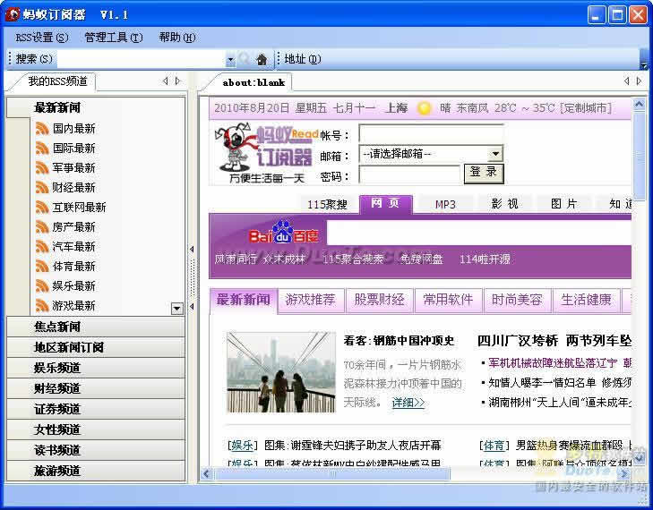Screen dimensions: 653x510
Task: Expand the 女性频道 section
Action: pyautogui.click(x=96, y=429)
